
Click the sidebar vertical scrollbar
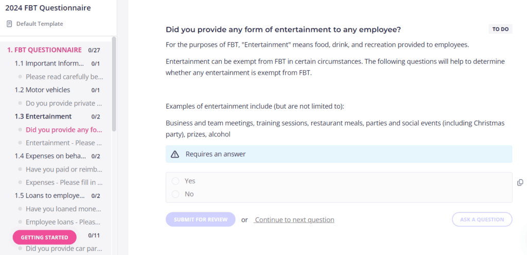(x=114, y=84)
